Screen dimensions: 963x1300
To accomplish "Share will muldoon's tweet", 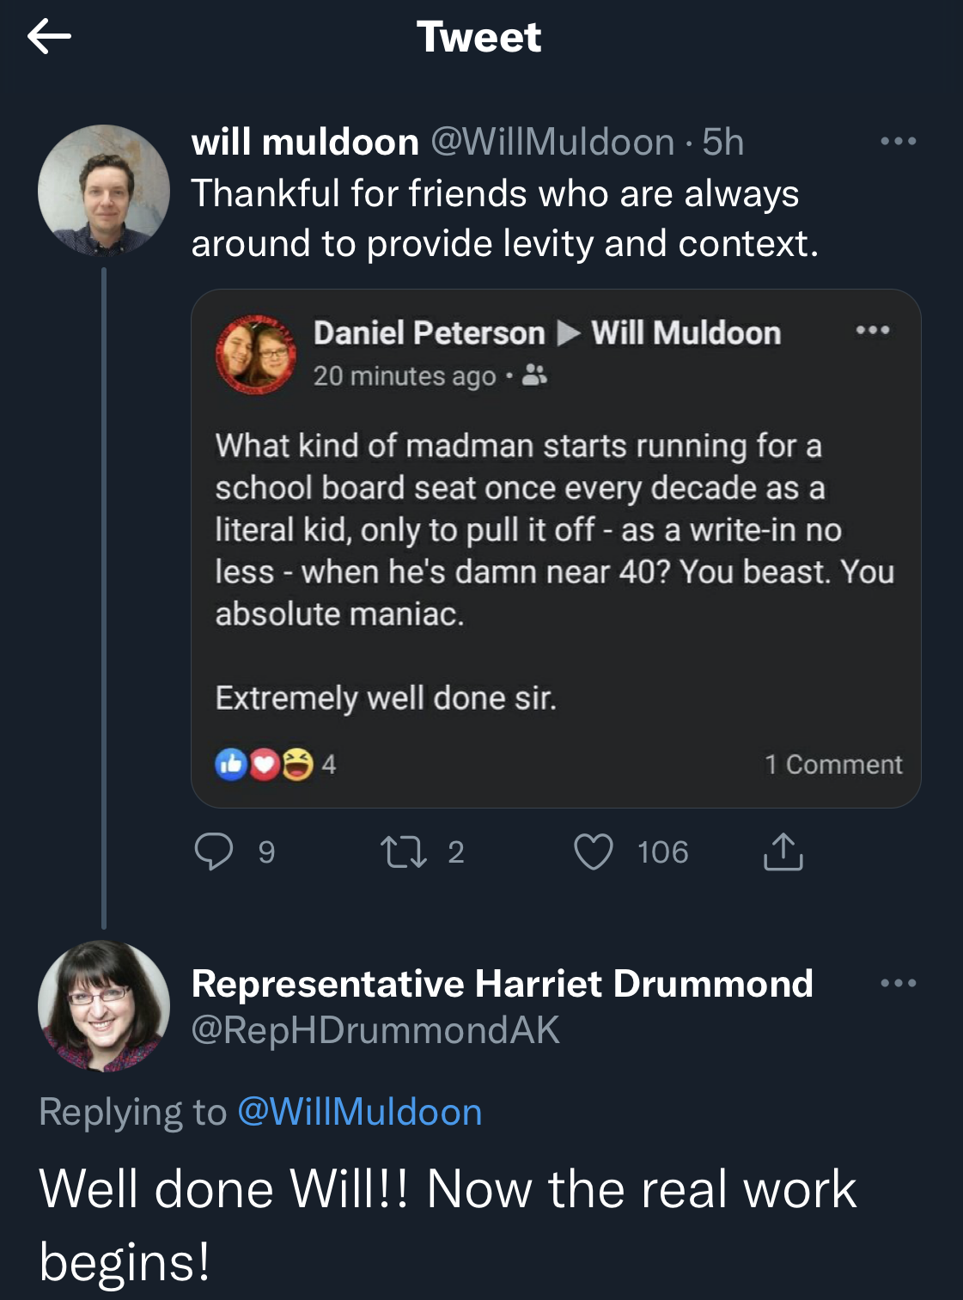I will coord(783,851).
